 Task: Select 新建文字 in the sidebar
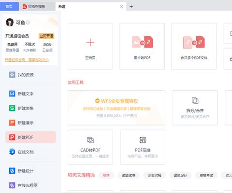30,94
